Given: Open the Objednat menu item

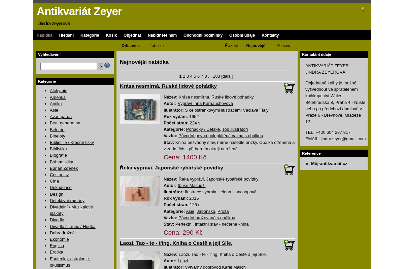Looking at the screenshot, I should tap(132, 35).
